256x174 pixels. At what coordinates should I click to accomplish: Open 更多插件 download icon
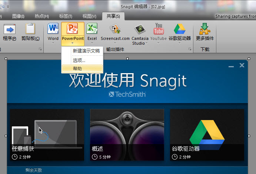pyautogui.click(x=205, y=29)
